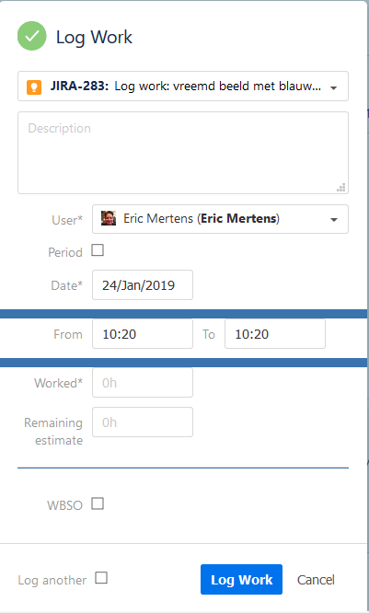Check the Log another option
This screenshot has width=369, height=613.
[x=101, y=577]
